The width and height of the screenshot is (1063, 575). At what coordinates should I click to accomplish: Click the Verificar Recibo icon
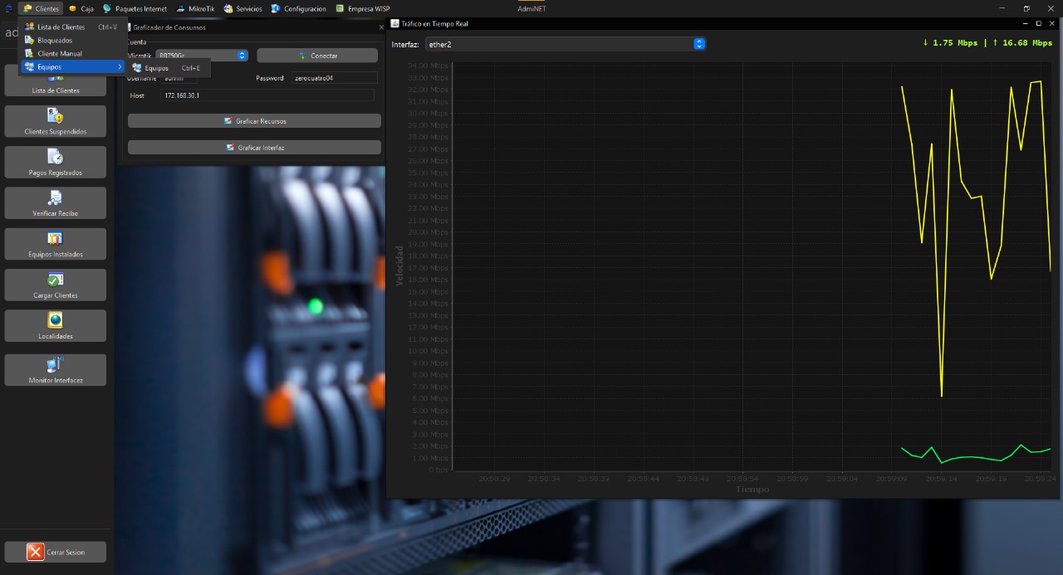pyautogui.click(x=56, y=197)
